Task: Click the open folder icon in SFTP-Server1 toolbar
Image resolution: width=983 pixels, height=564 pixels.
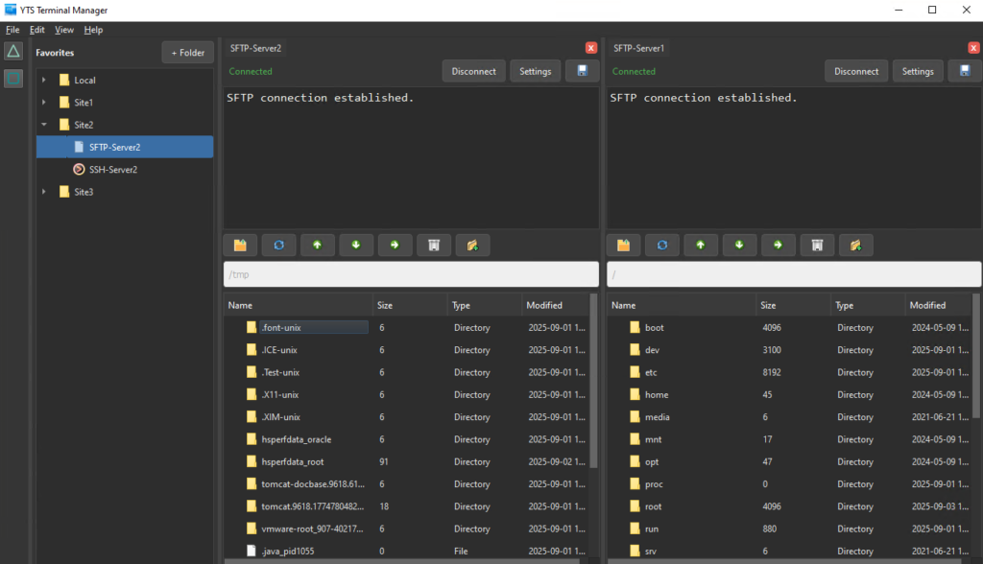Action: [x=623, y=246]
